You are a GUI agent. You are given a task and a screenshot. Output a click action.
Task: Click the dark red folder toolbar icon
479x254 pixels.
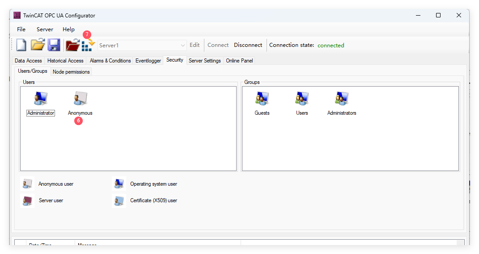coord(72,46)
